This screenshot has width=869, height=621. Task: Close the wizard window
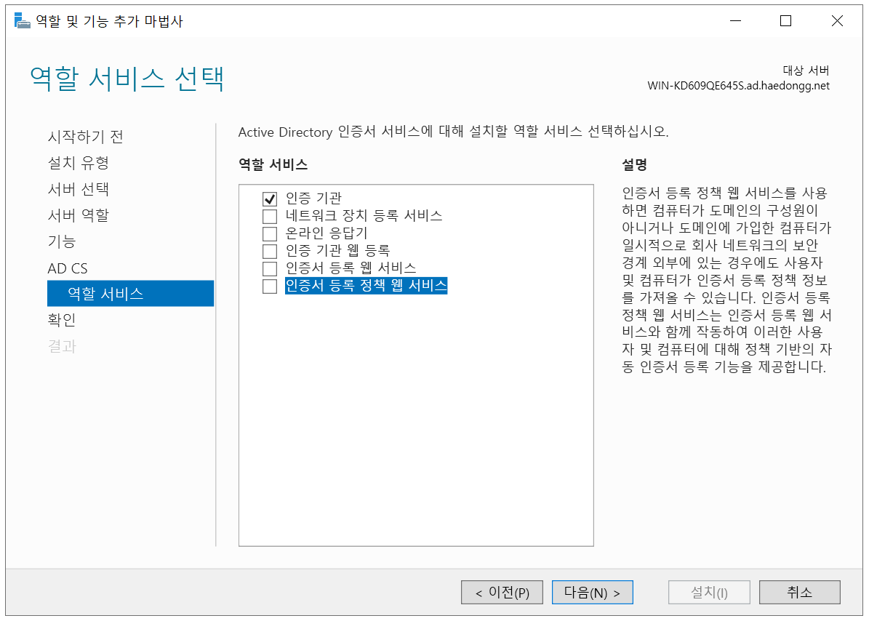pos(837,21)
